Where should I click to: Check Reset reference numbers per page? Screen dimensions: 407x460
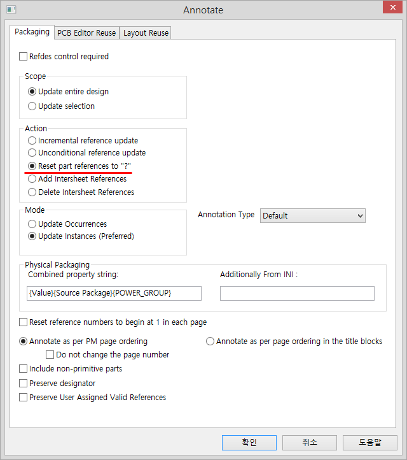(x=23, y=322)
